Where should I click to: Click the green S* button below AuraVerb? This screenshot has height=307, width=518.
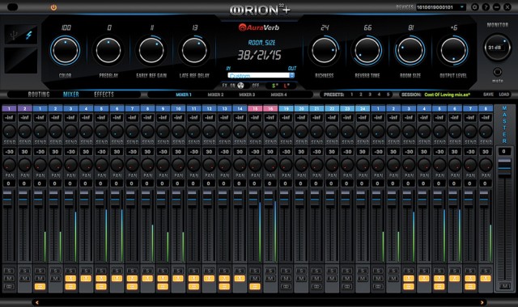(x=274, y=86)
